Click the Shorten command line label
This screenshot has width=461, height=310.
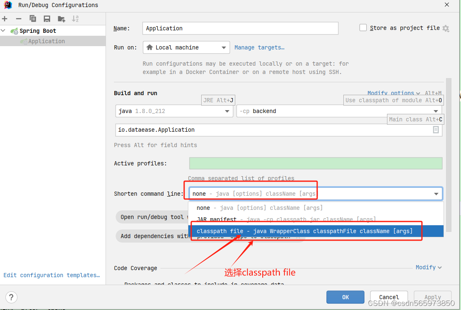(148, 194)
